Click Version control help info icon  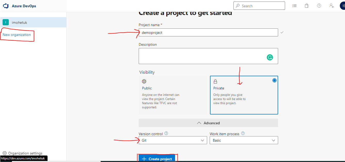[x=166, y=134]
